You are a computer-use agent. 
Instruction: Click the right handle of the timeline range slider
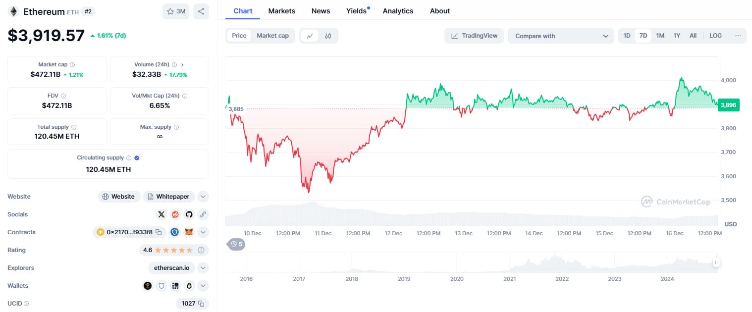716,262
